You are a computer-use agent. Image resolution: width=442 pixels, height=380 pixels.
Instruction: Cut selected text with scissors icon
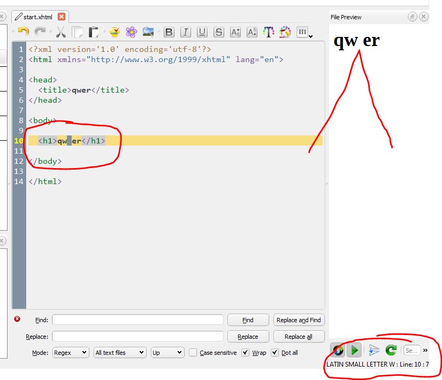click(60, 32)
